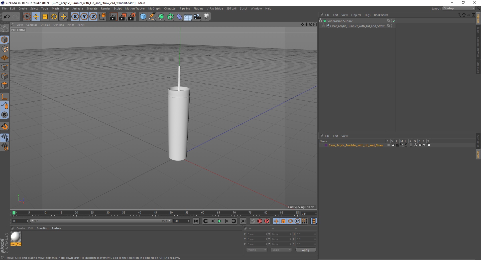This screenshot has width=481, height=260.
Task: Click the X position input field
Action: click(257, 234)
